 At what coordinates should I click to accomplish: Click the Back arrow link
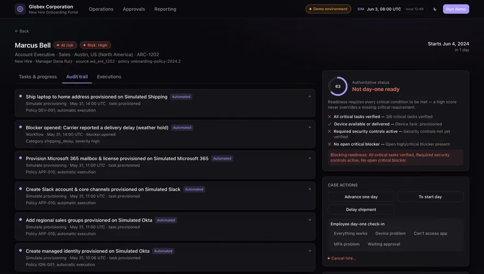coord(22,31)
